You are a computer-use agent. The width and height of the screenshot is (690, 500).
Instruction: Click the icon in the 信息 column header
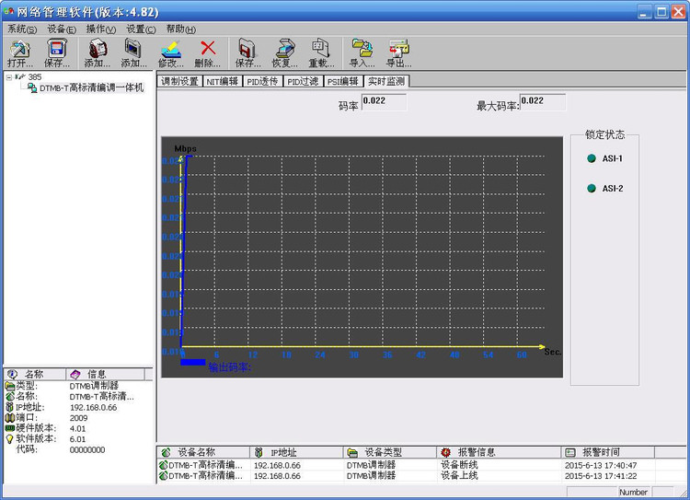pos(75,375)
